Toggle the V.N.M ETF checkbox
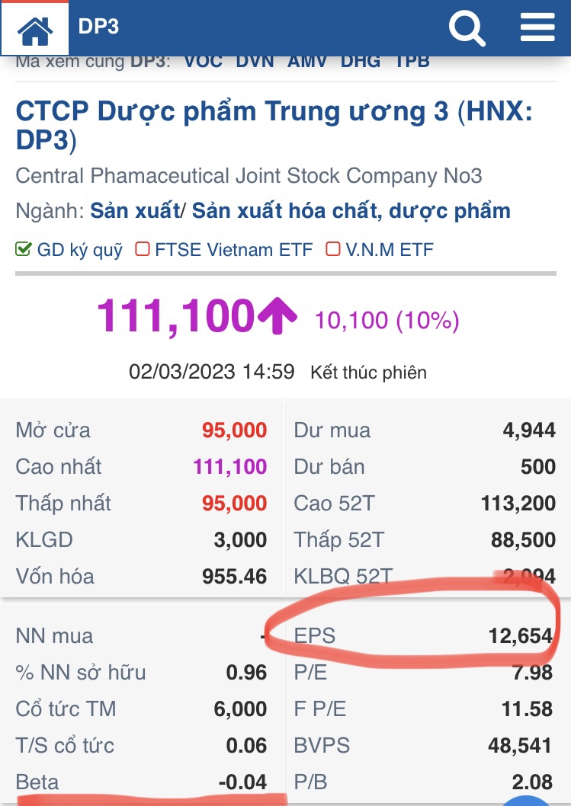Viewport: 571px width, 806px height. click(x=332, y=249)
